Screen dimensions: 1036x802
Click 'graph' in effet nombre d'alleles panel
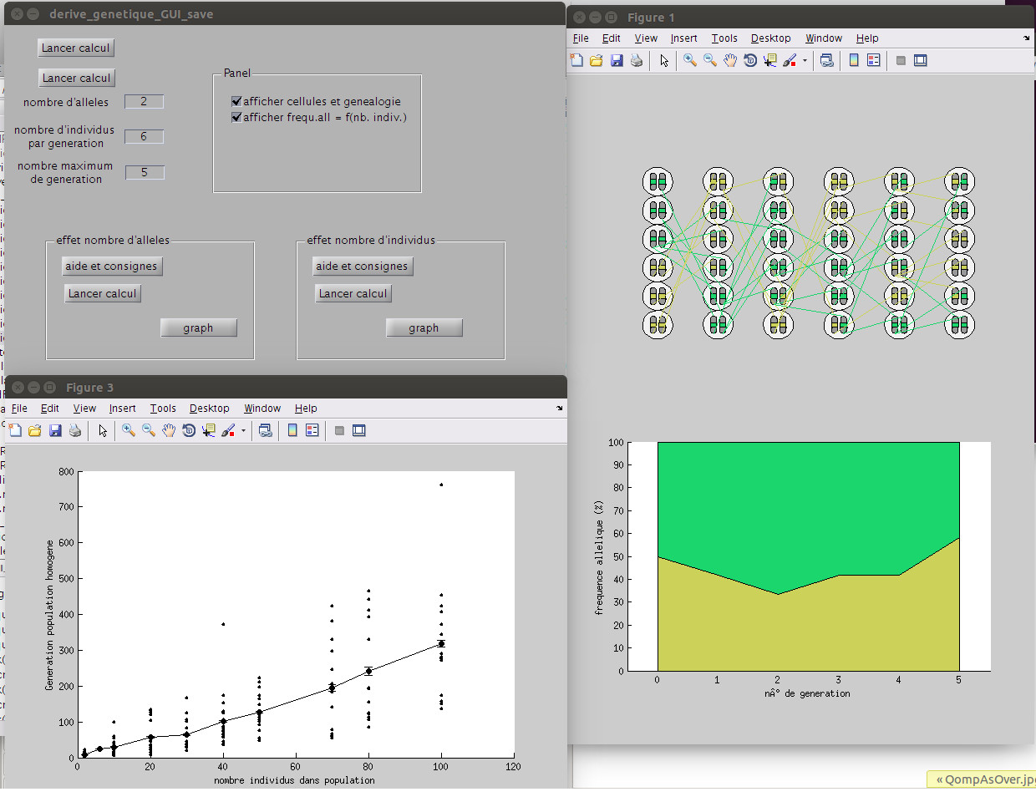(x=198, y=327)
